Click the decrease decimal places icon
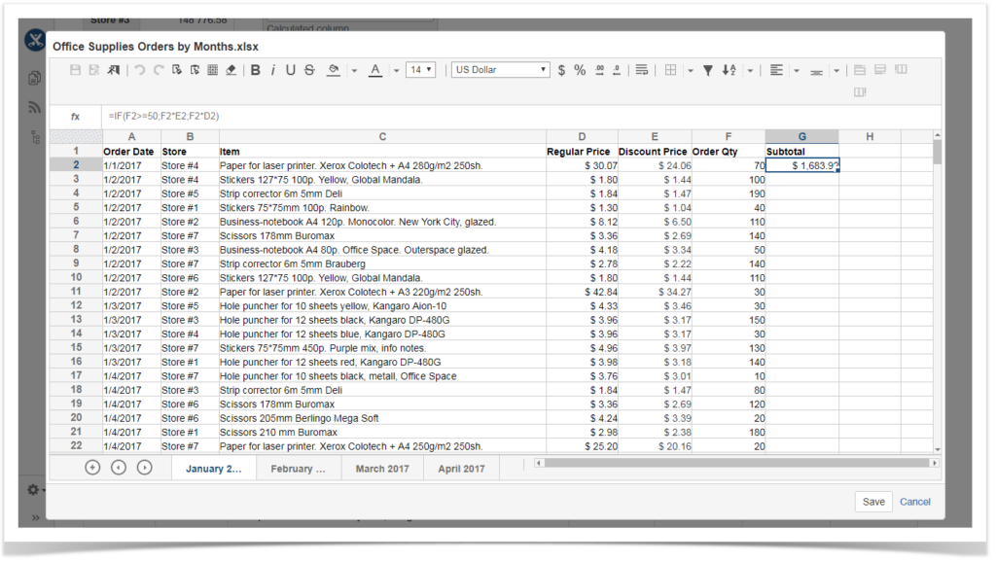The width and height of the screenshot is (996, 562). point(616,69)
